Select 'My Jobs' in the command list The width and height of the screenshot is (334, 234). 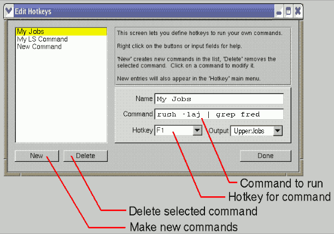point(60,32)
